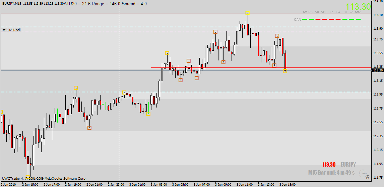Click the 112.95 price scale label
384x187 pixels.
point(377,95)
